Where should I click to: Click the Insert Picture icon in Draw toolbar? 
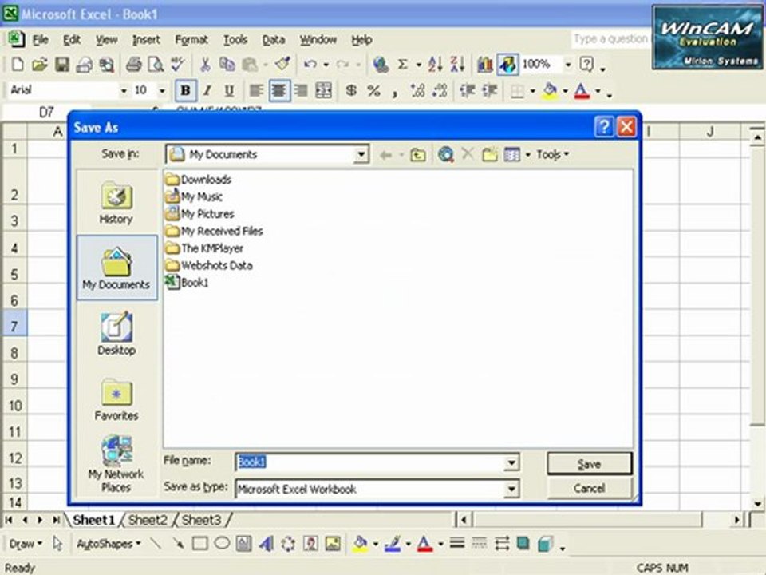(333, 543)
